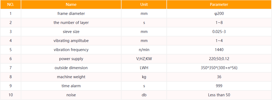Select the frame diameter cell
Viewport: 272px width, 100px height.
(71, 14)
